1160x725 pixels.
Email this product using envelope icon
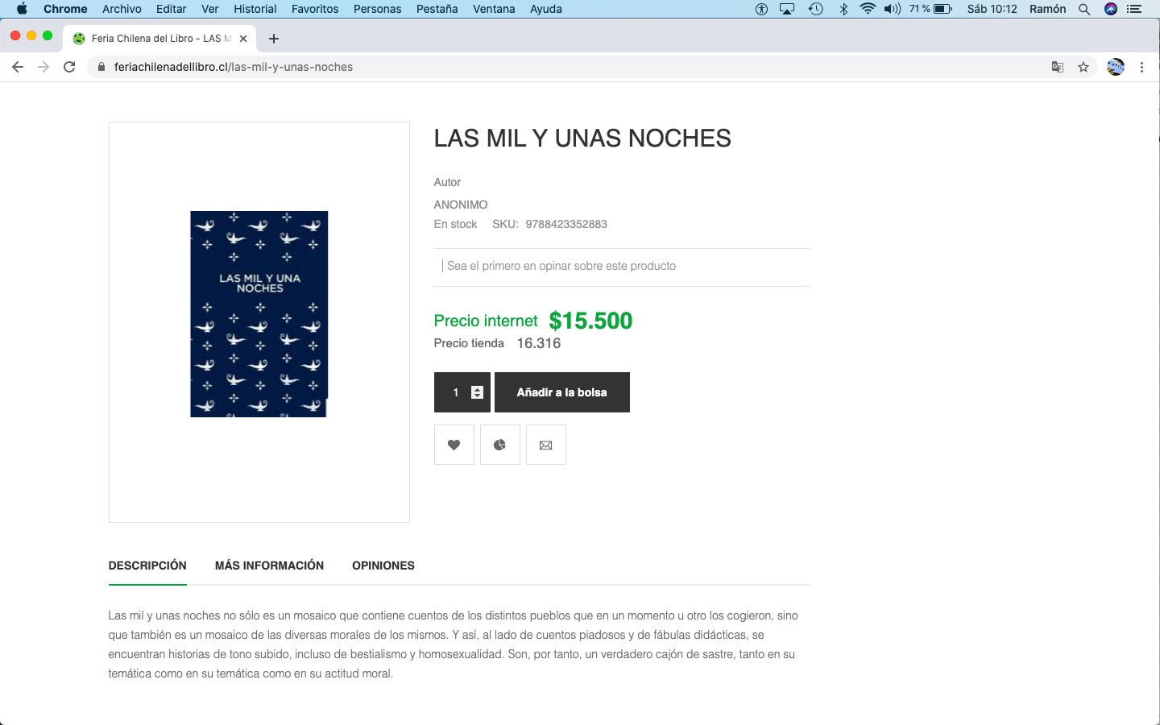pos(546,445)
